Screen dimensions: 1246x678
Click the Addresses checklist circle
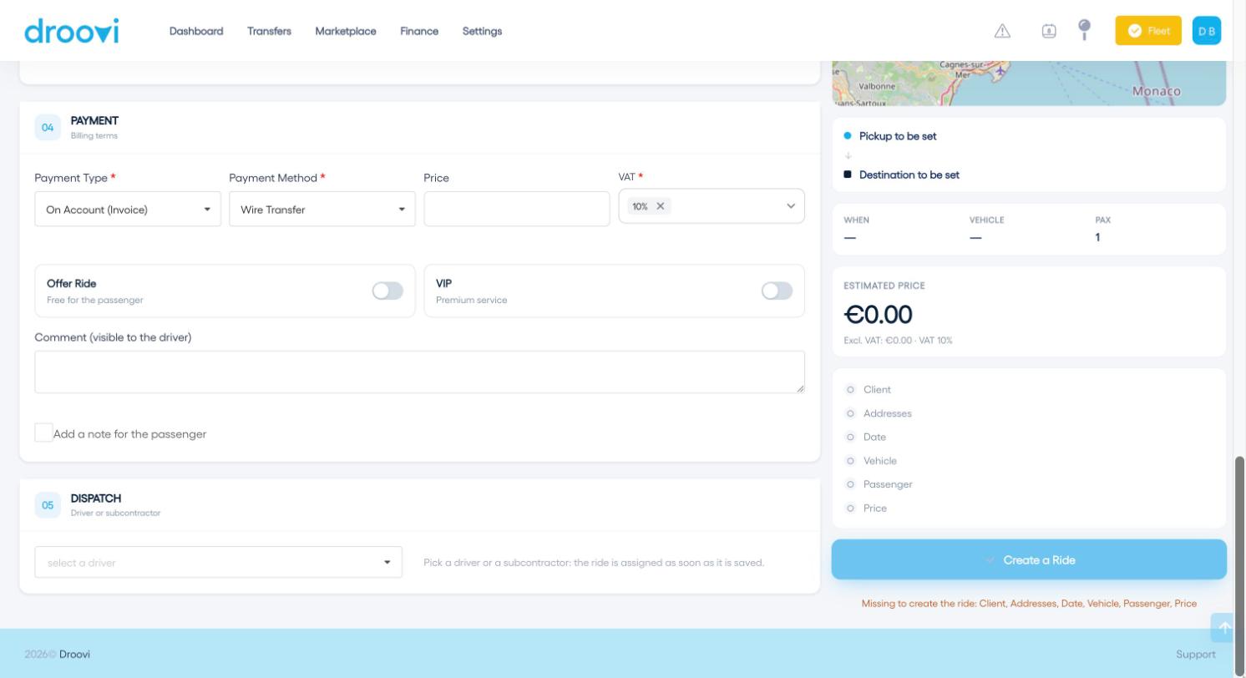click(x=850, y=413)
